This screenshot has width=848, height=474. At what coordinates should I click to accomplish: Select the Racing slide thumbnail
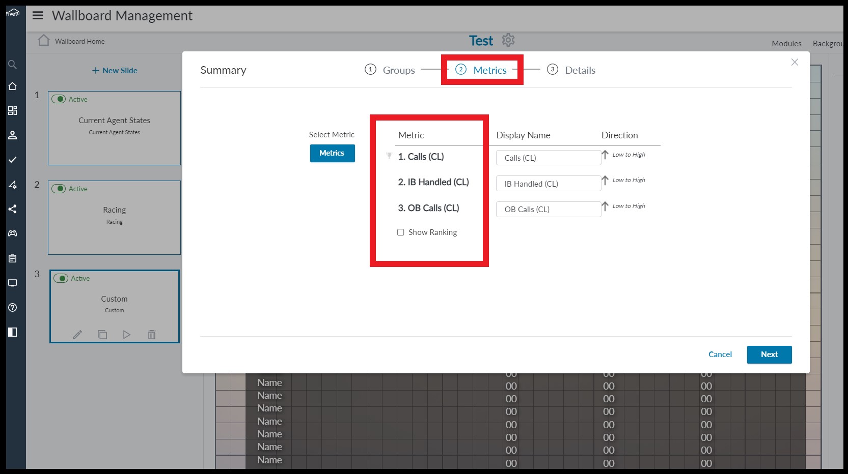pos(115,218)
